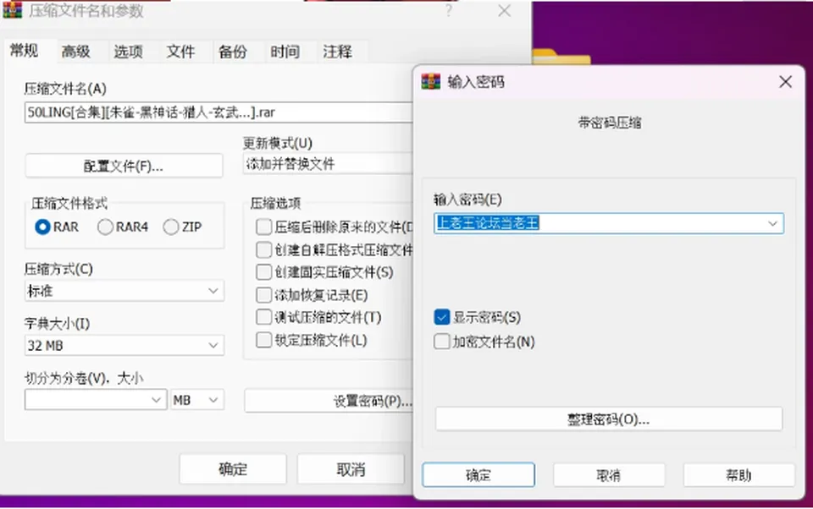This screenshot has width=813, height=509.
Task: Select the RAR4 archive format
Action: 105,227
